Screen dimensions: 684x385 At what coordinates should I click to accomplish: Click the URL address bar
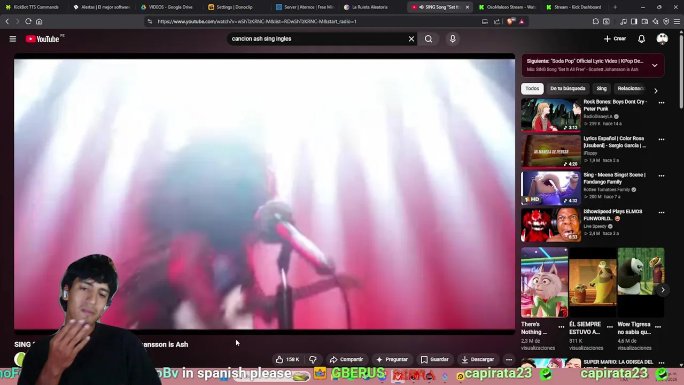(315, 21)
